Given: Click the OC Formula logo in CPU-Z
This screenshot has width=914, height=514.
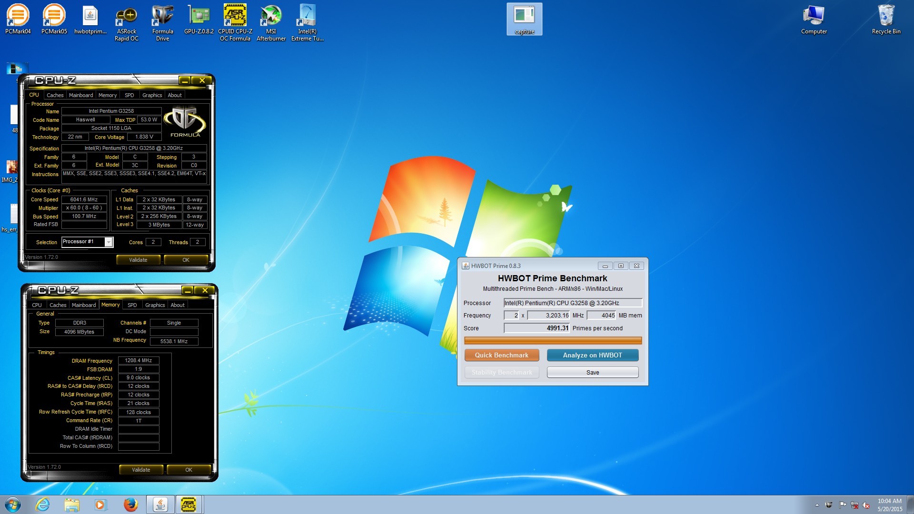Looking at the screenshot, I should tap(185, 122).
